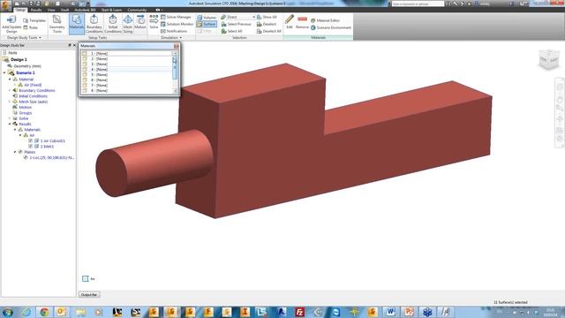Viewport: 565px width, 318px height.
Task: Select material row 1 - [None]
Action: [127, 53]
